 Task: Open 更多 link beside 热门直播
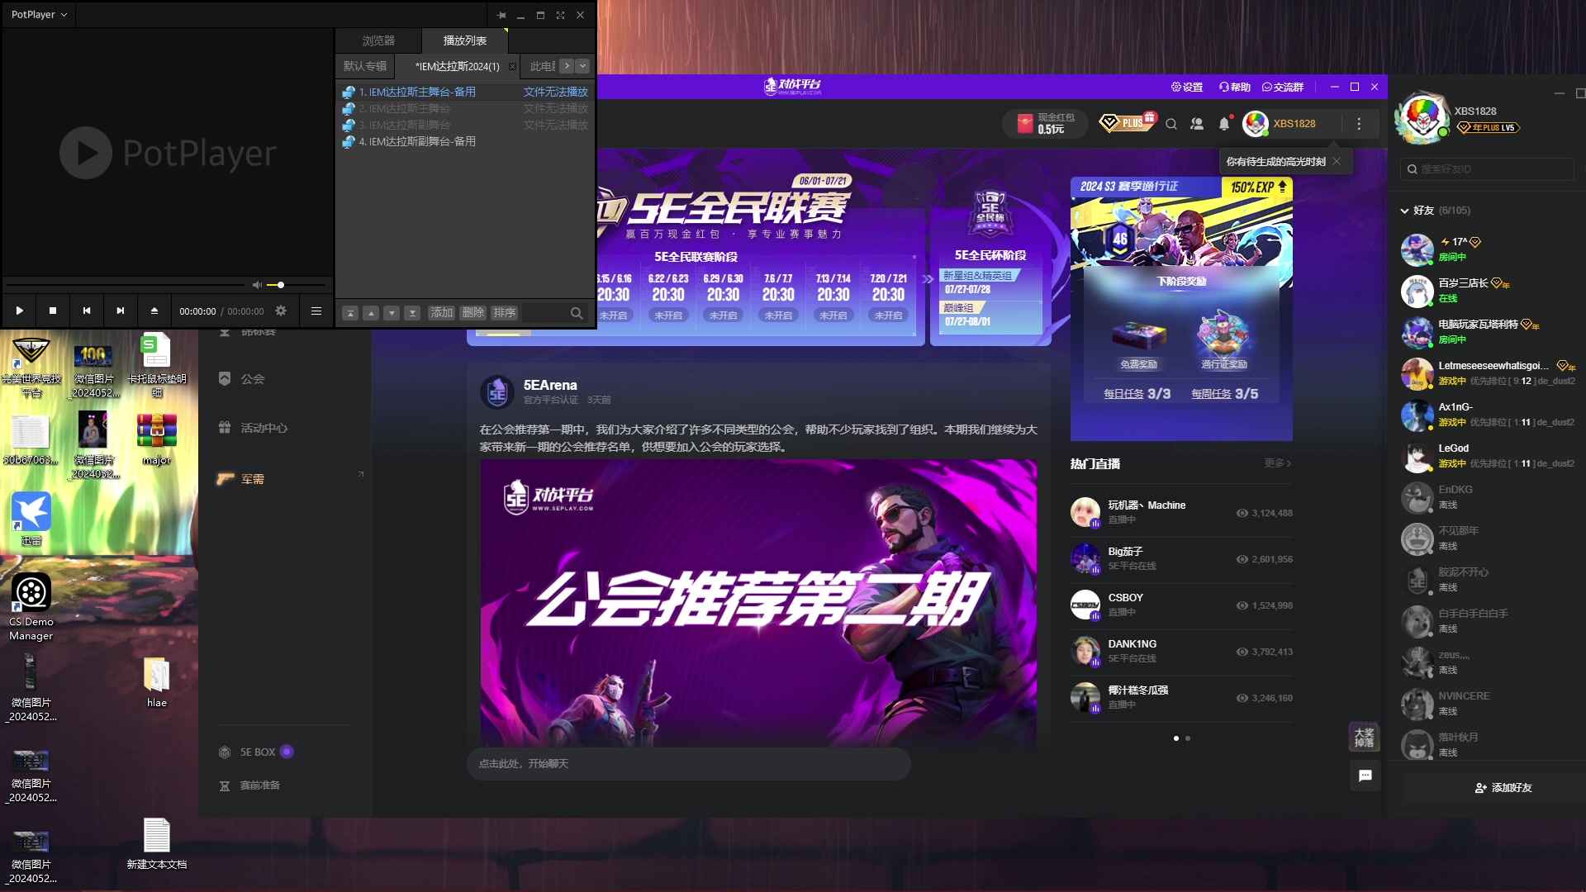1276,464
